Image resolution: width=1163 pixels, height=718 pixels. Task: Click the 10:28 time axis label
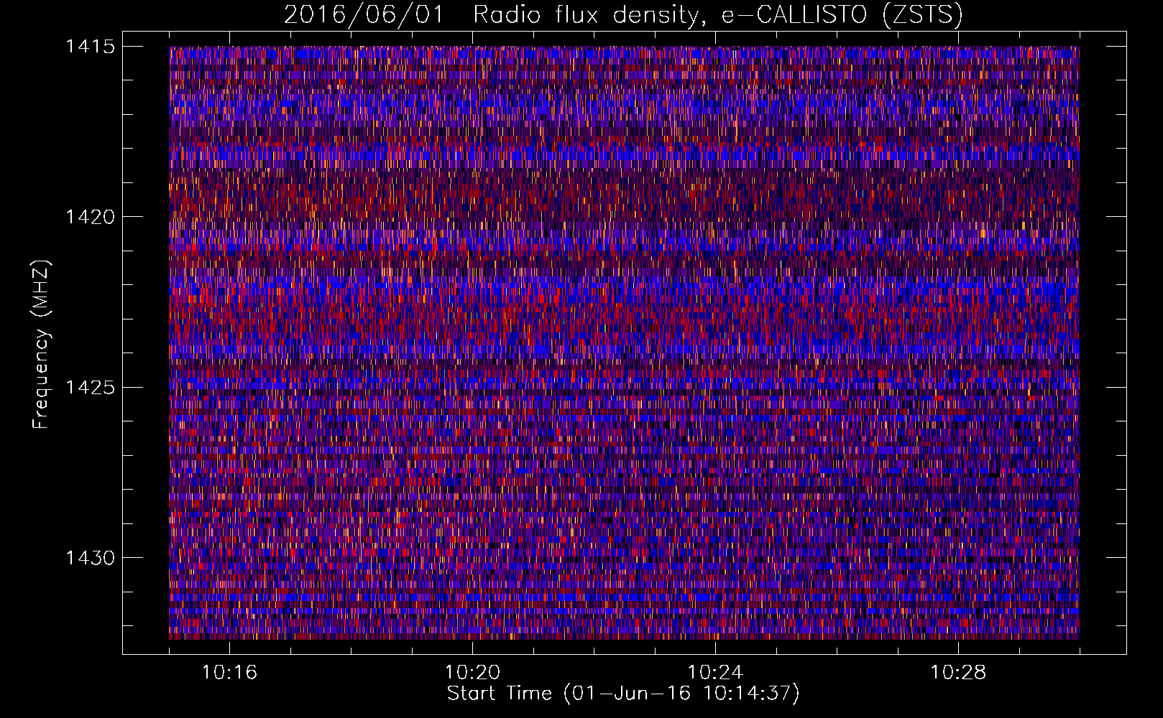point(958,673)
